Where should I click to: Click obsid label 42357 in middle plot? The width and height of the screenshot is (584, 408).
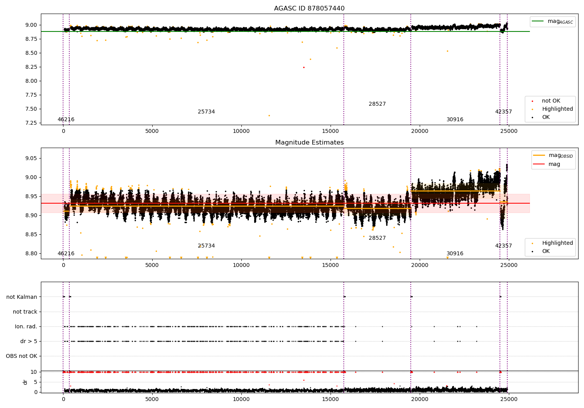tap(503, 246)
